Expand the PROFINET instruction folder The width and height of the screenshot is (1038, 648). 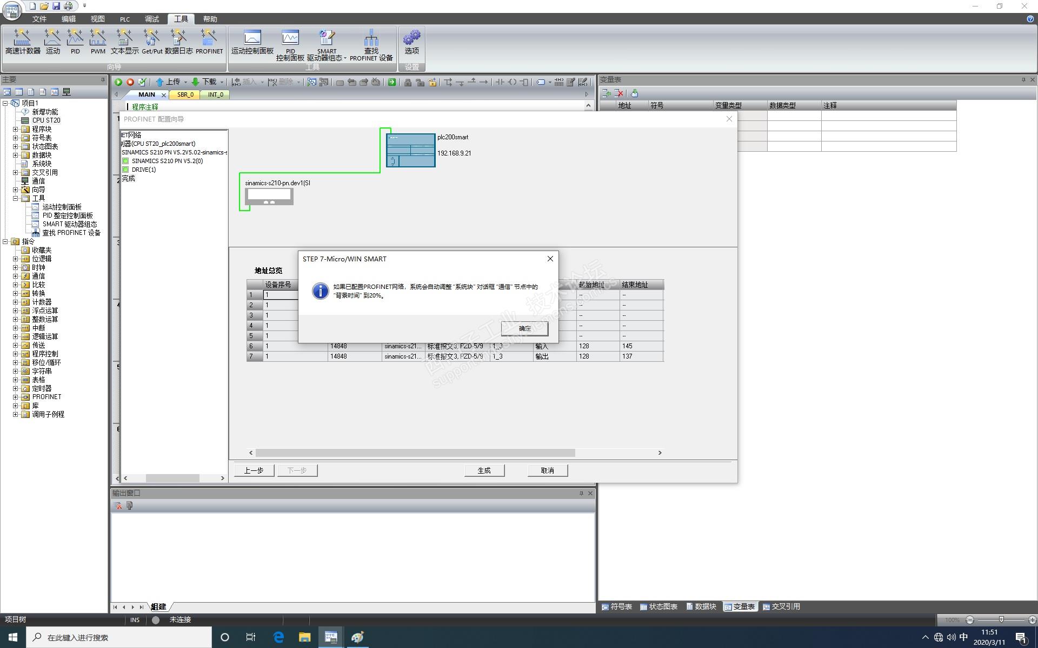pos(16,397)
